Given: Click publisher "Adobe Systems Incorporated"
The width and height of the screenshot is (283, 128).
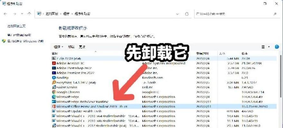Looking at the screenshot, I should point(164,63).
